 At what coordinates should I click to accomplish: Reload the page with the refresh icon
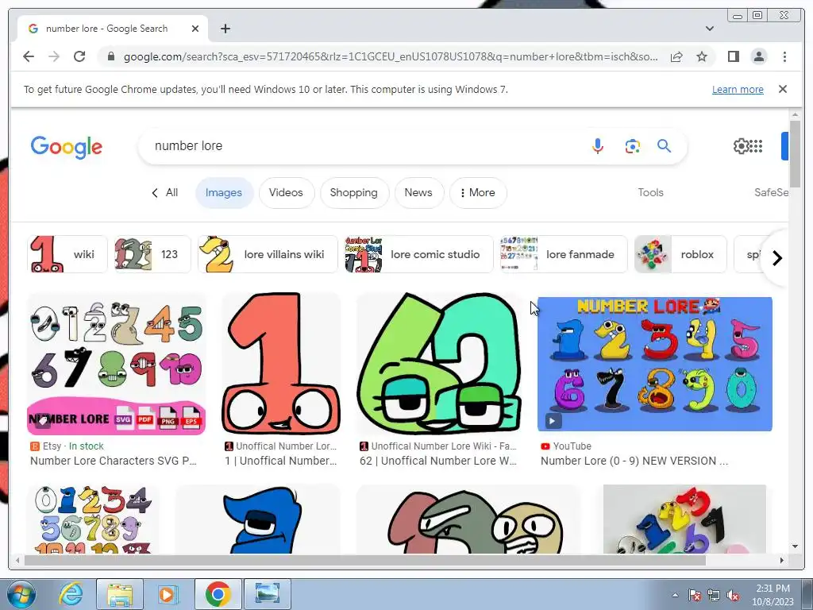(x=79, y=56)
